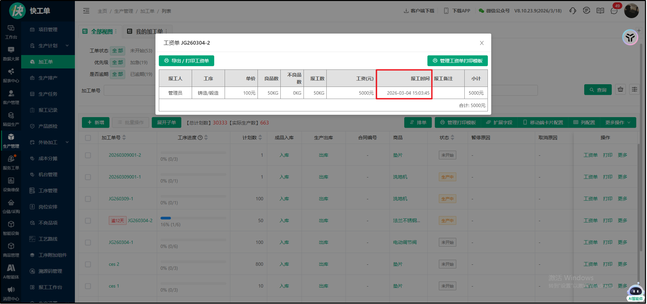
Task: Open the 数据大屏 sidebar icon
Action: (11, 53)
